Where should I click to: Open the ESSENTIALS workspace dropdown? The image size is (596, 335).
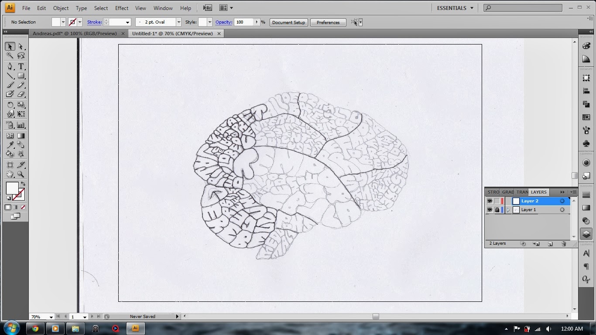455,8
